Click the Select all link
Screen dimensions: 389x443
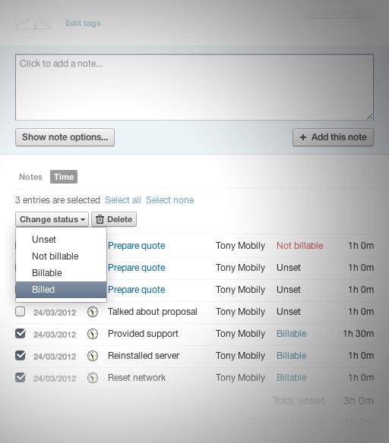tap(123, 200)
